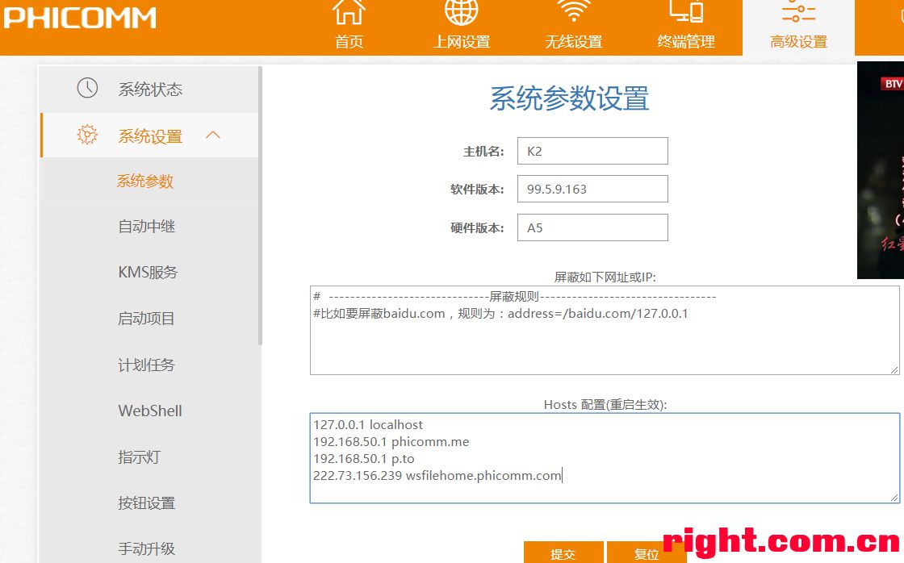Click the globe internet settings icon
Screen dimensions: 904x563
461,11
